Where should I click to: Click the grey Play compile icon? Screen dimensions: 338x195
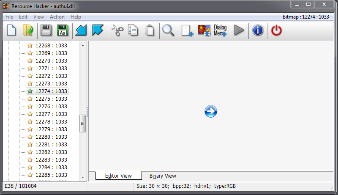pos(239,30)
